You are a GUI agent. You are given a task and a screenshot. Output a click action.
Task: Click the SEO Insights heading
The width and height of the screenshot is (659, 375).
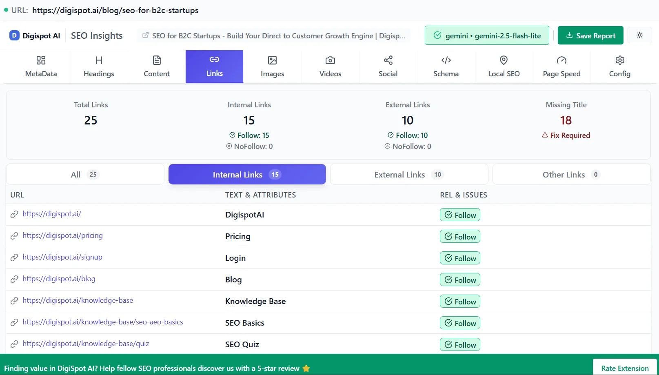tap(97, 36)
